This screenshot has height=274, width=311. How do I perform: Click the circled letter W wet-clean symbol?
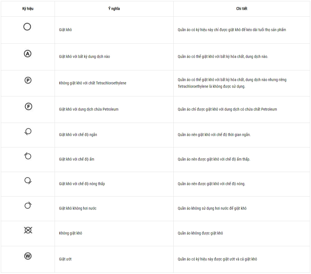(28, 256)
